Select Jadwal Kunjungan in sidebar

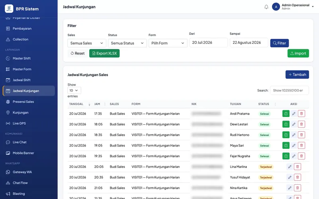coord(29,91)
